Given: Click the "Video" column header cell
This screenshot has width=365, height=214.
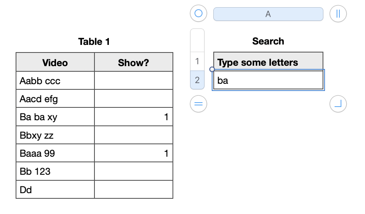Looking at the screenshot, I should coord(55,63).
